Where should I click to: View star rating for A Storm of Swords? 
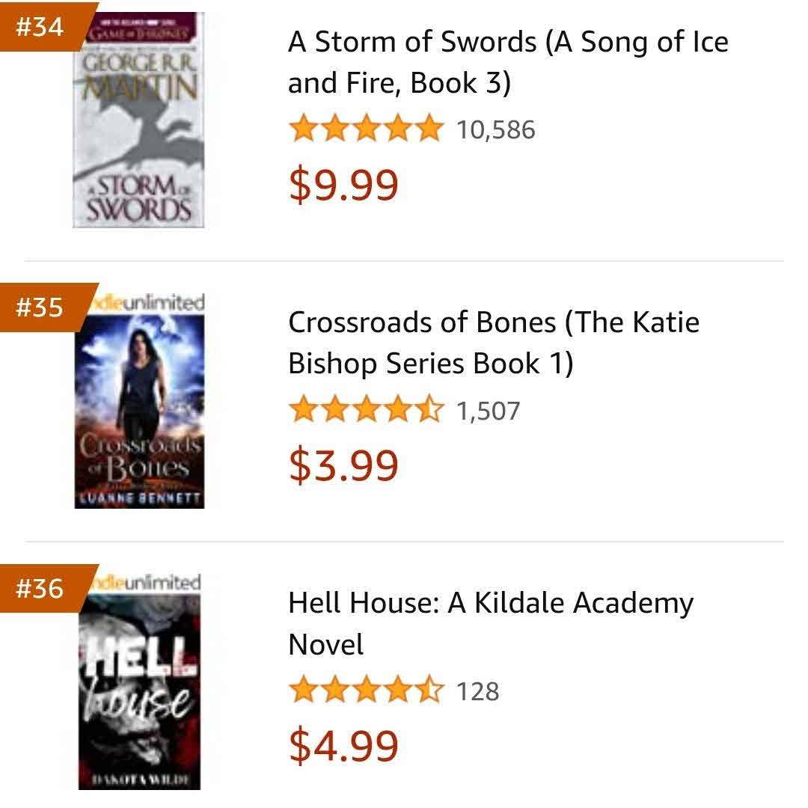click(x=367, y=129)
